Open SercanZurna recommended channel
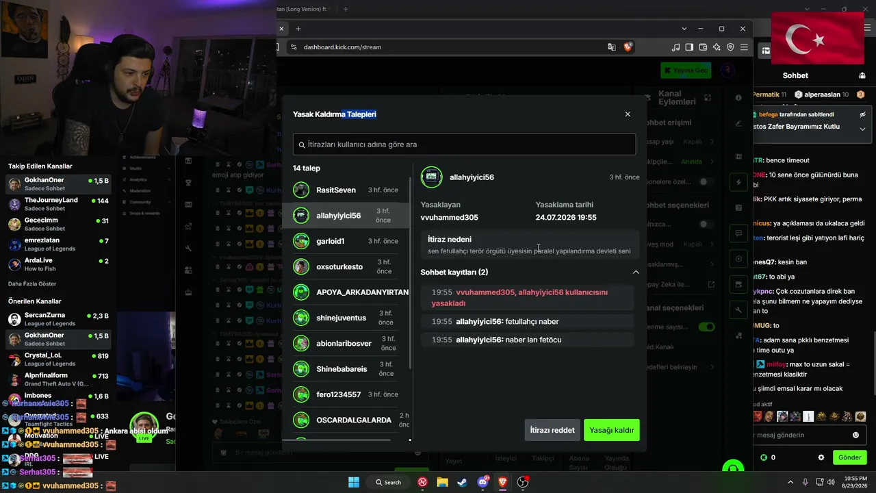Viewport: 876px width, 493px height. 60,320
